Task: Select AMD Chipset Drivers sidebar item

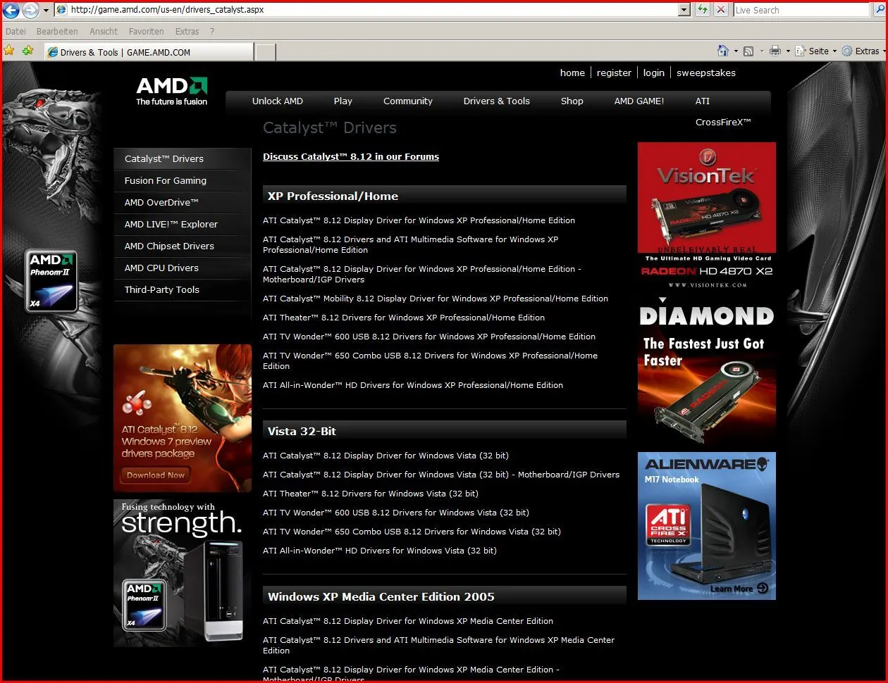Action: [169, 246]
